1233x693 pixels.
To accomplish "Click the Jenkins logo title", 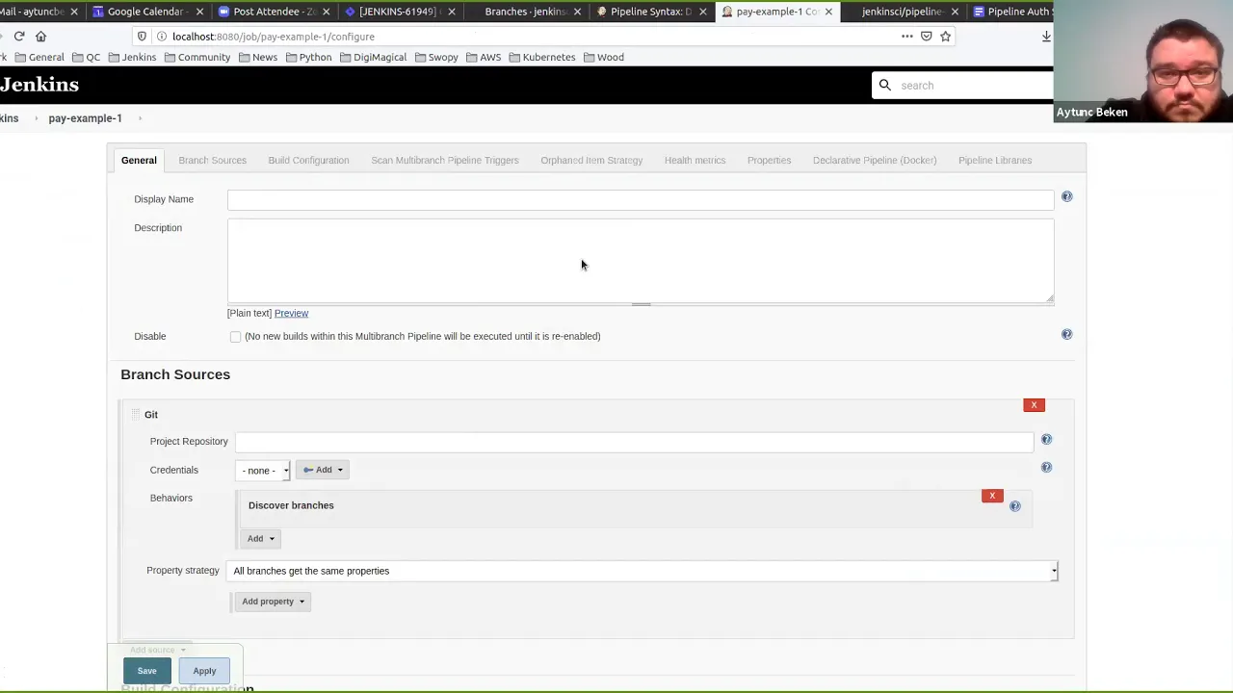I will point(39,85).
